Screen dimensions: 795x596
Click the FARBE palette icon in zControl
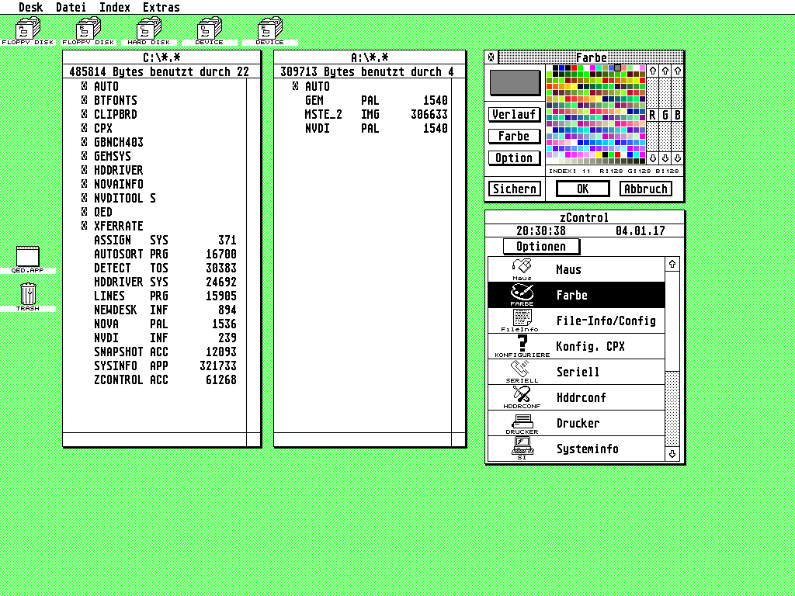[x=522, y=294]
